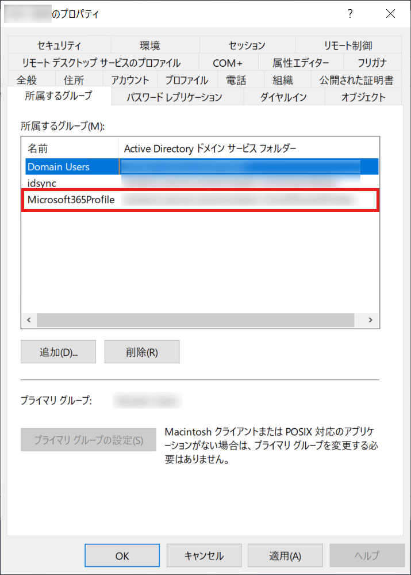Select the 所属するグループ tab
The image size is (411, 575).
(x=59, y=96)
